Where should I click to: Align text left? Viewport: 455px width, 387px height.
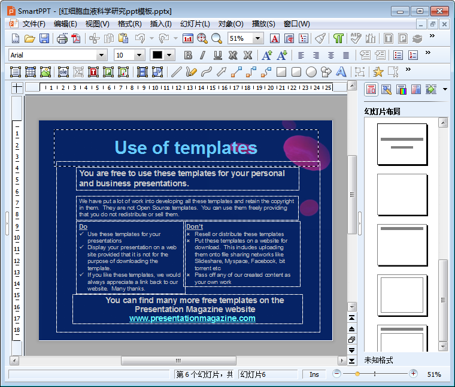pyautogui.click(x=301, y=55)
